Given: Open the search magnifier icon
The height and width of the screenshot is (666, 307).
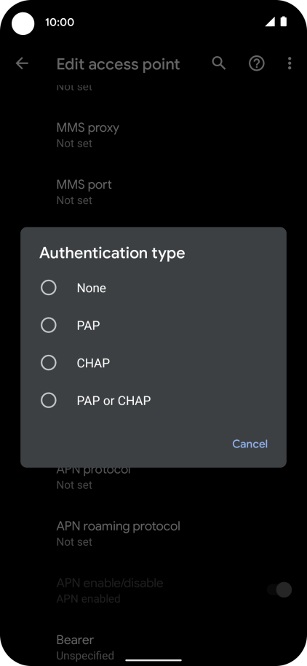Looking at the screenshot, I should click(x=219, y=63).
